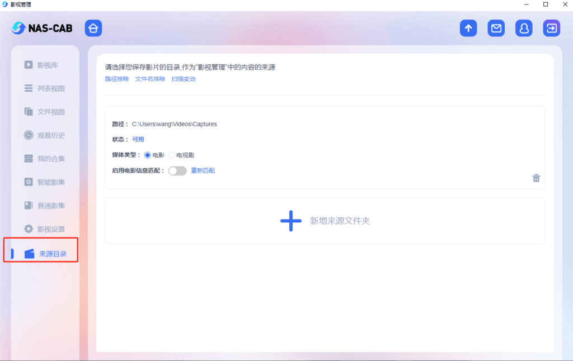Viewport: 573px width, 361px height.
Task: Click the 文件名排除 link
Action: tap(150, 79)
